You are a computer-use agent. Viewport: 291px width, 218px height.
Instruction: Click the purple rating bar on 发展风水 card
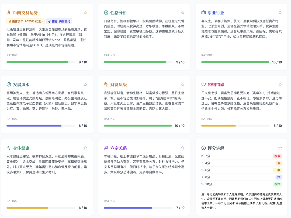pos(40,125)
